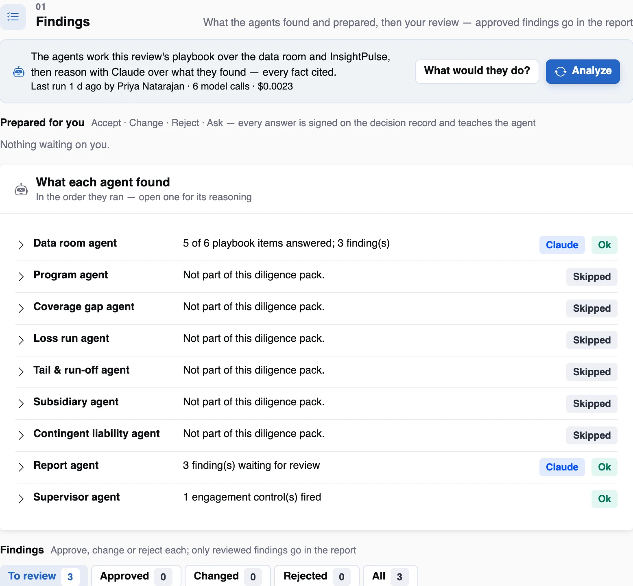This screenshot has height=586, width=633.
Task: Click the Findings list icon in header
Action: pyautogui.click(x=13, y=17)
